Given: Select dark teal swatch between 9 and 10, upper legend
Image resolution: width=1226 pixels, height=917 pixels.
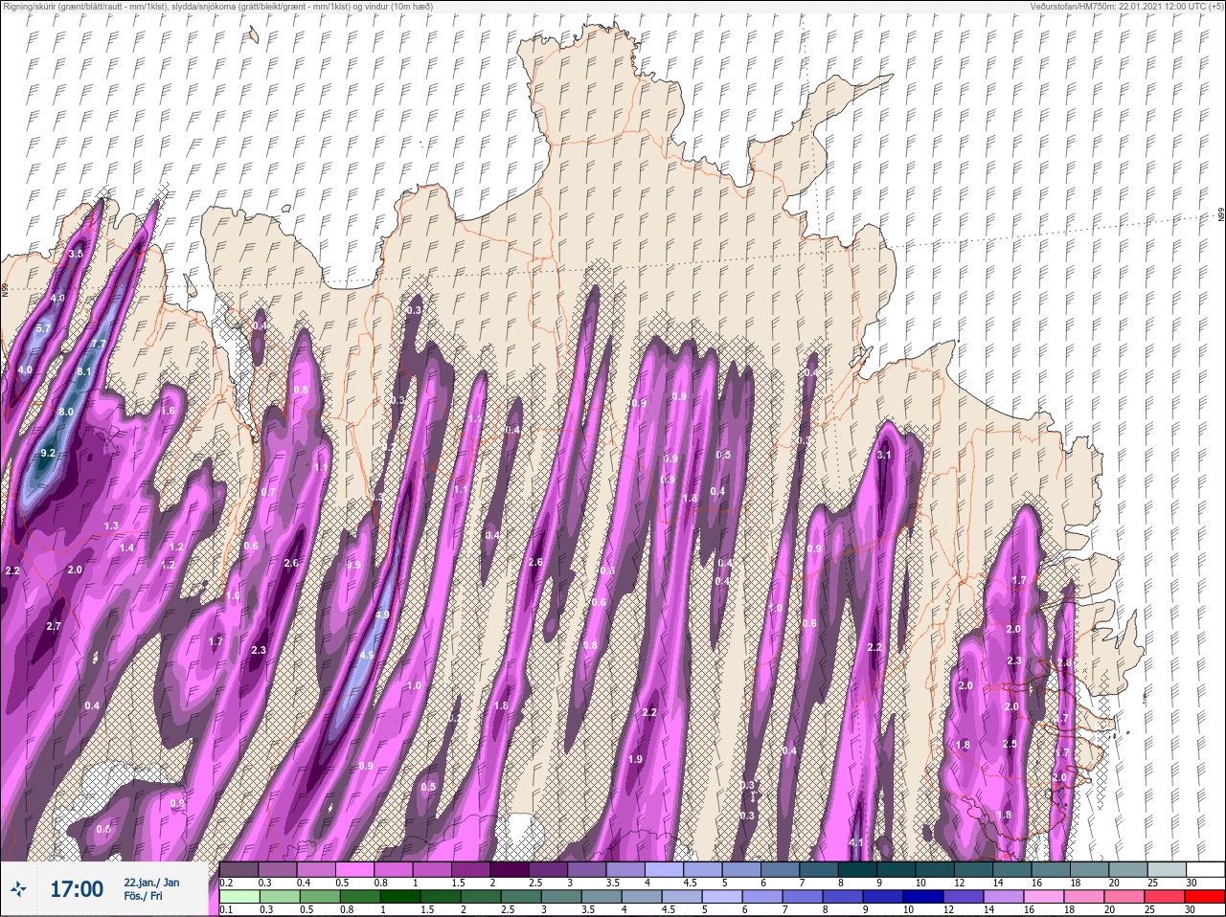Looking at the screenshot, I should (896, 869).
